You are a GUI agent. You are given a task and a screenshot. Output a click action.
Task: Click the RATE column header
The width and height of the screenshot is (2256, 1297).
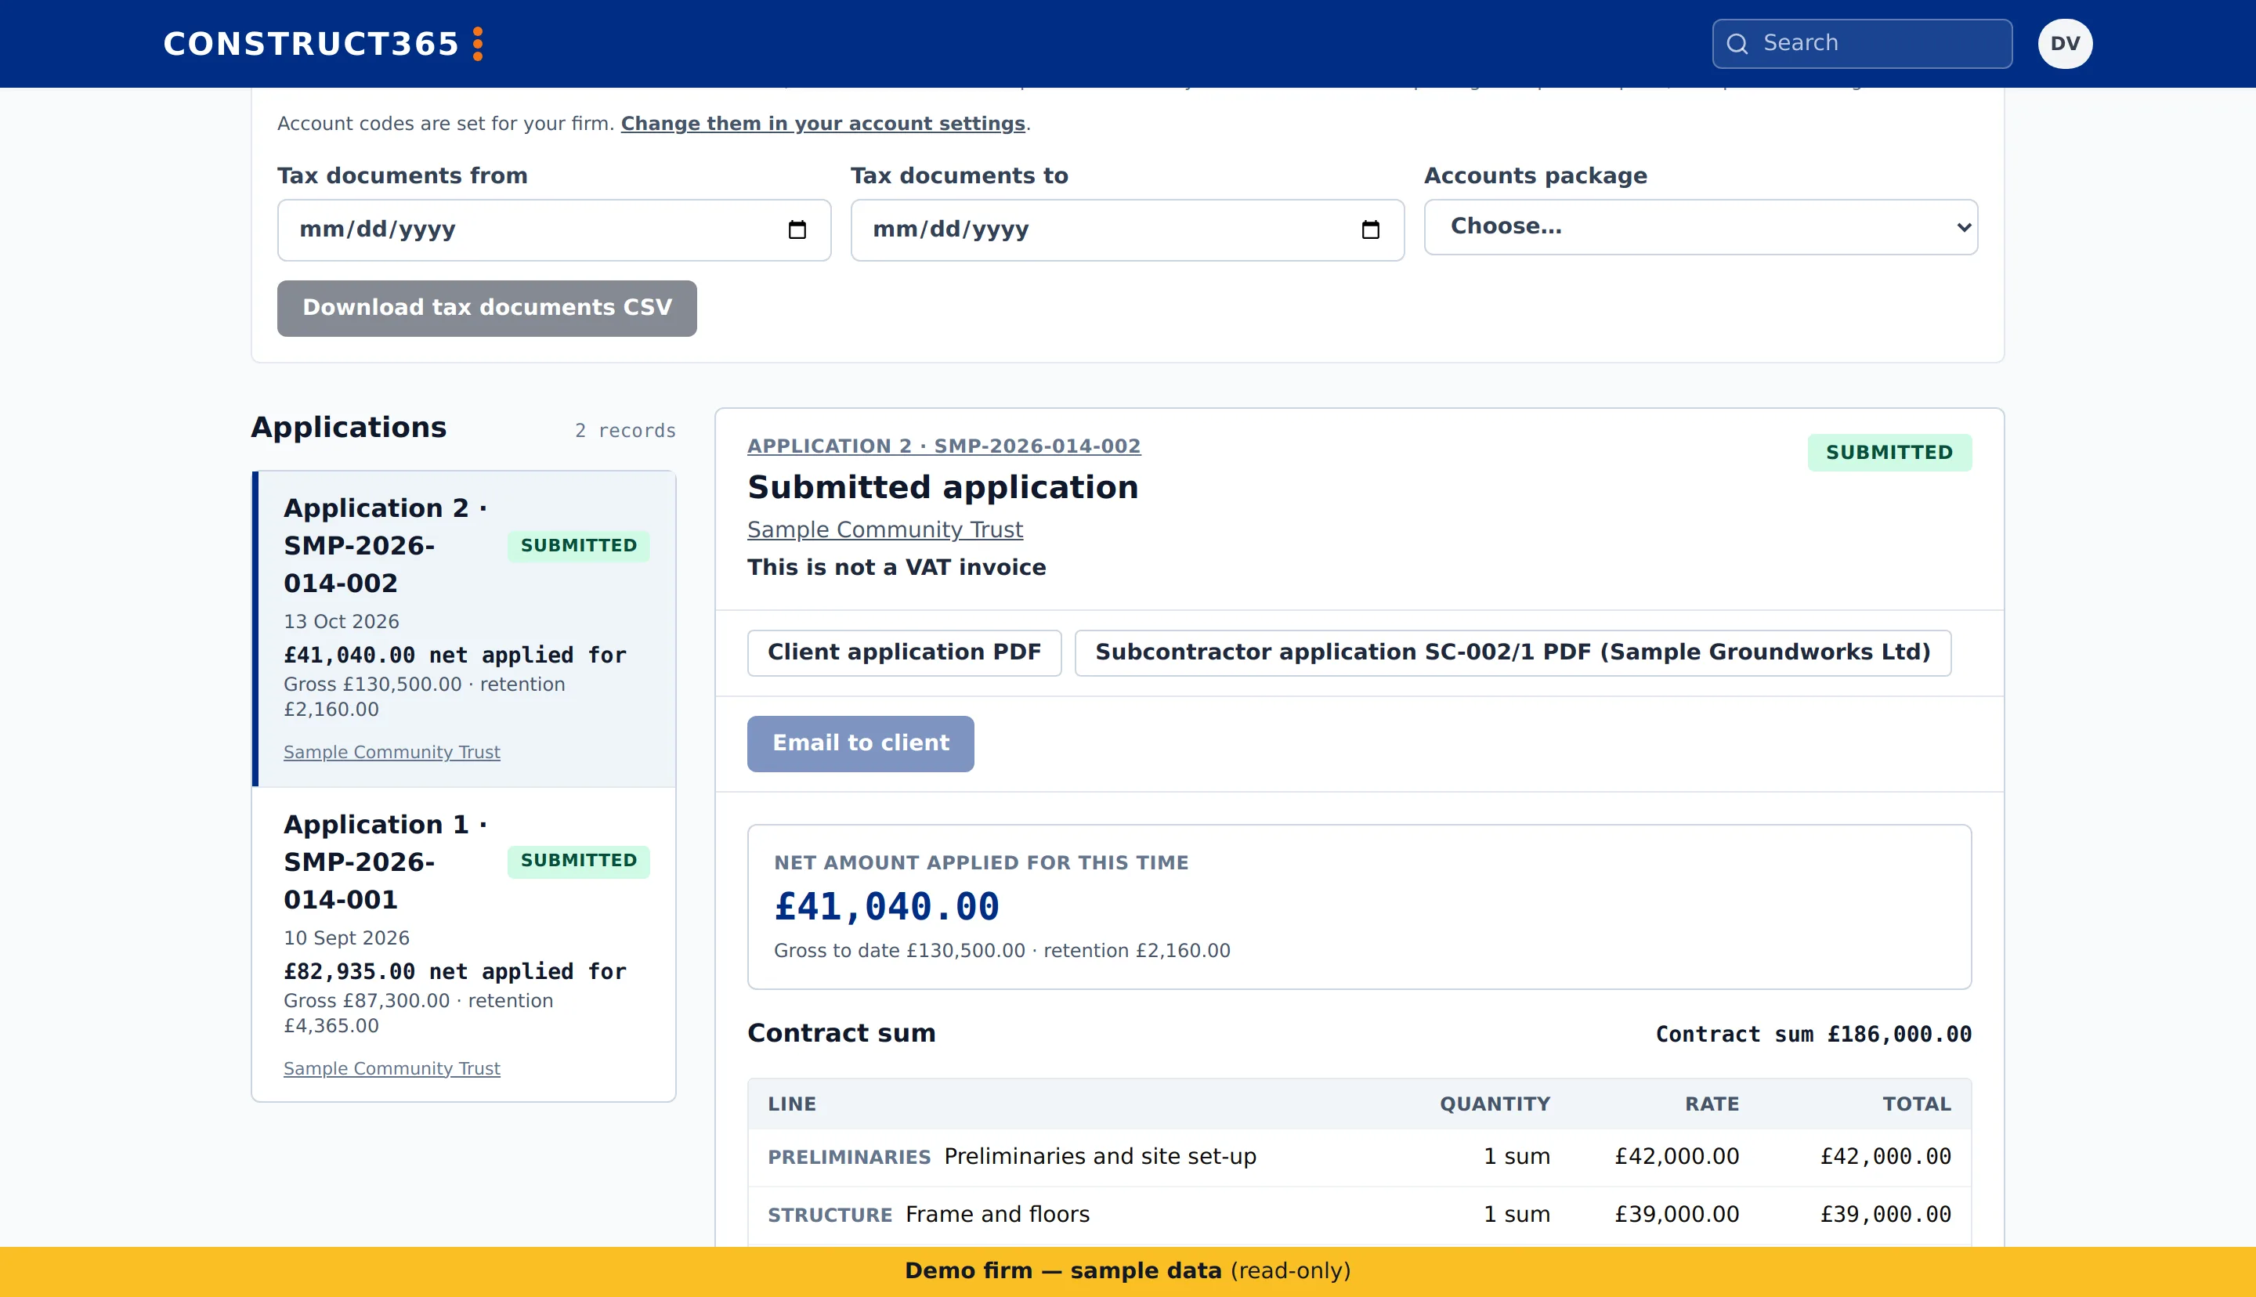1712,1104
